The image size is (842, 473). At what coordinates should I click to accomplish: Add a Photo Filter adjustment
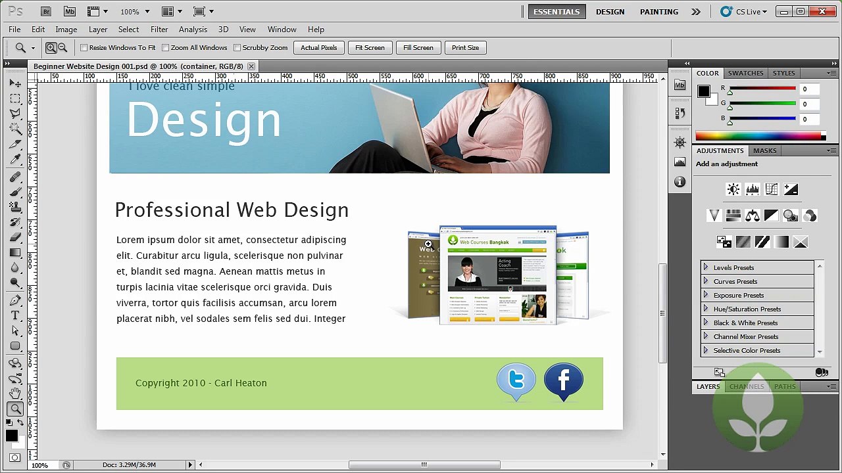coord(791,215)
